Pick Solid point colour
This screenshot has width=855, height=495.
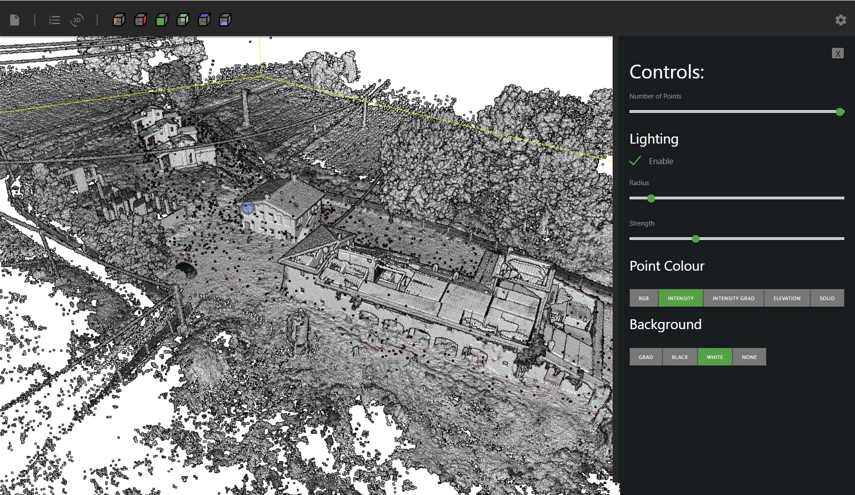pos(827,298)
